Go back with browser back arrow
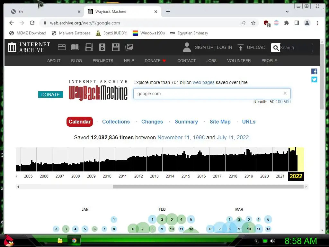 pos(12,23)
